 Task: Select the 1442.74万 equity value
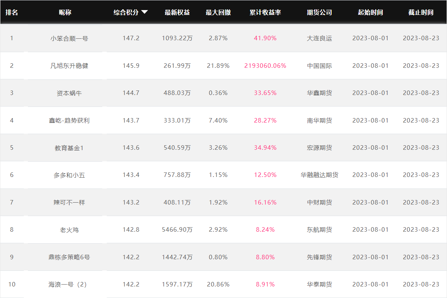(177, 257)
